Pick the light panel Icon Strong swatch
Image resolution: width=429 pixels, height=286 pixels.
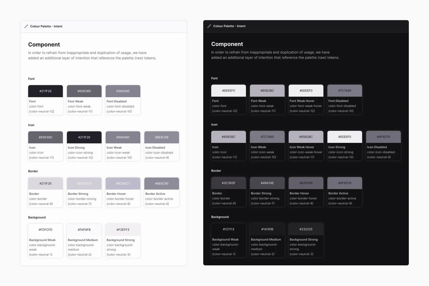coord(84,137)
